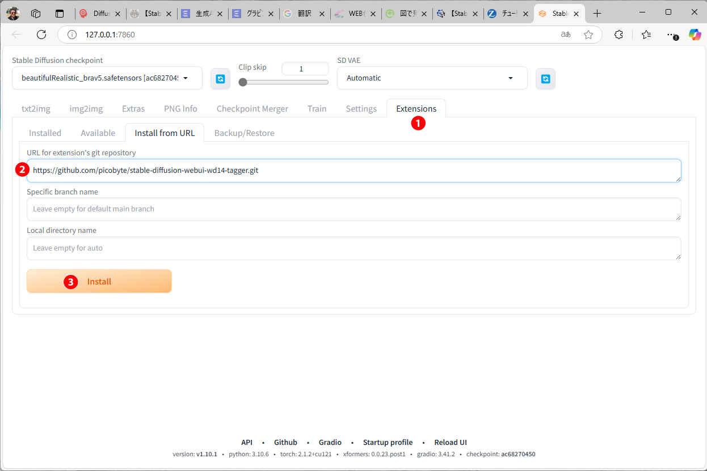This screenshot has width=707, height=471.
Task: Click the Specific branch name field
Action: [353, 209]
